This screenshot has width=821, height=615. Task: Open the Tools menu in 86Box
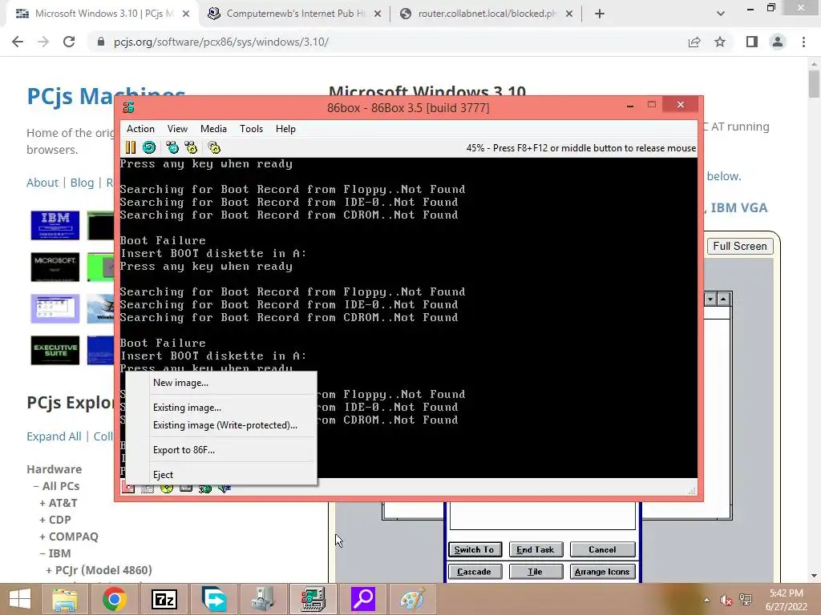(x=251, y=129)
